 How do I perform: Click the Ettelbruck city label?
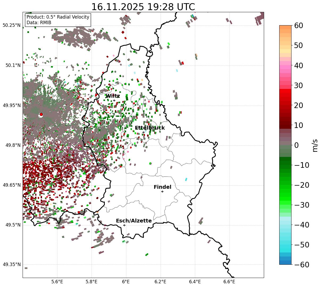[150, 128]
